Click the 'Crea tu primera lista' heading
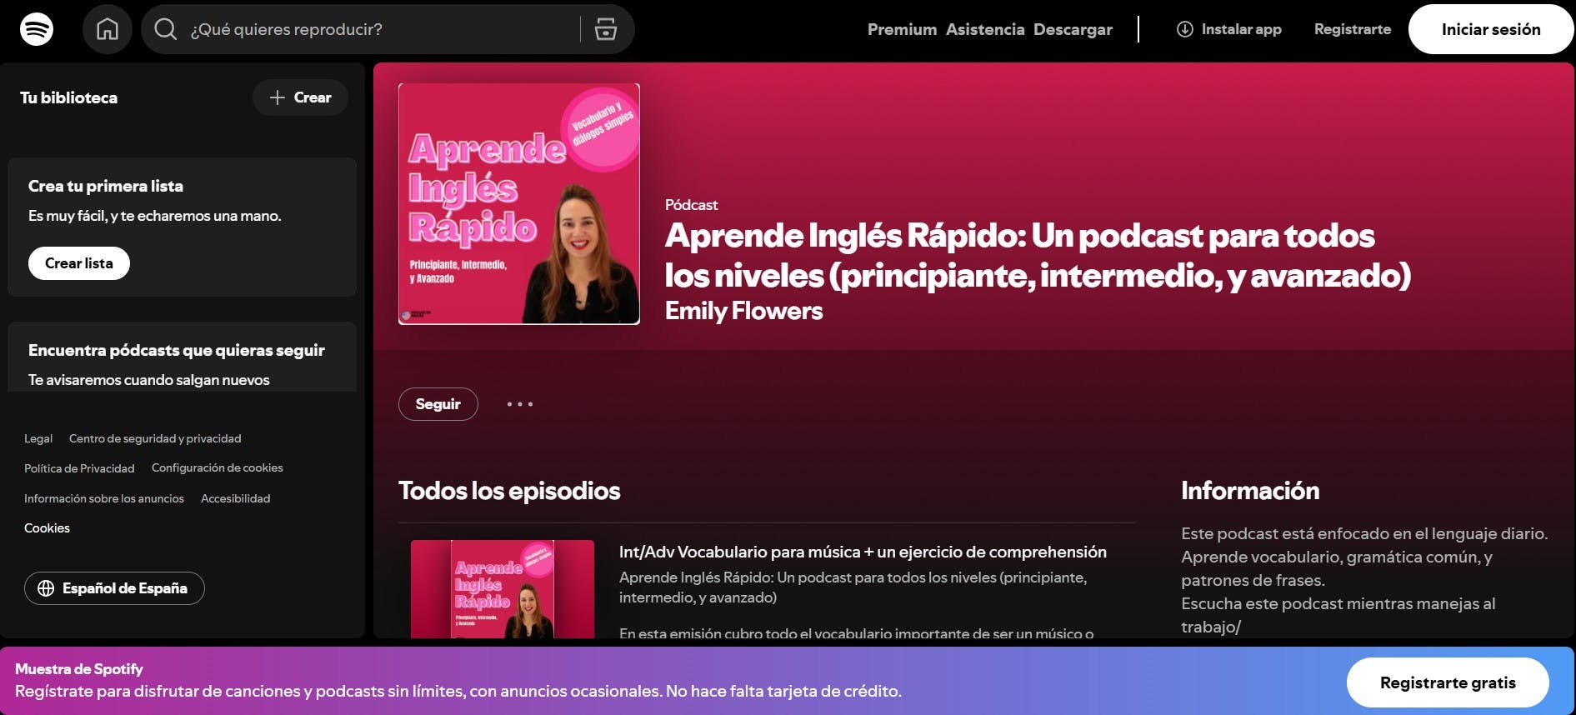This screenshot has width=1576, height=715. [106, 186]
